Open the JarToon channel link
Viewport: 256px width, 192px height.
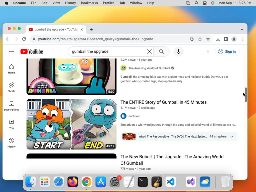(134, 116)
